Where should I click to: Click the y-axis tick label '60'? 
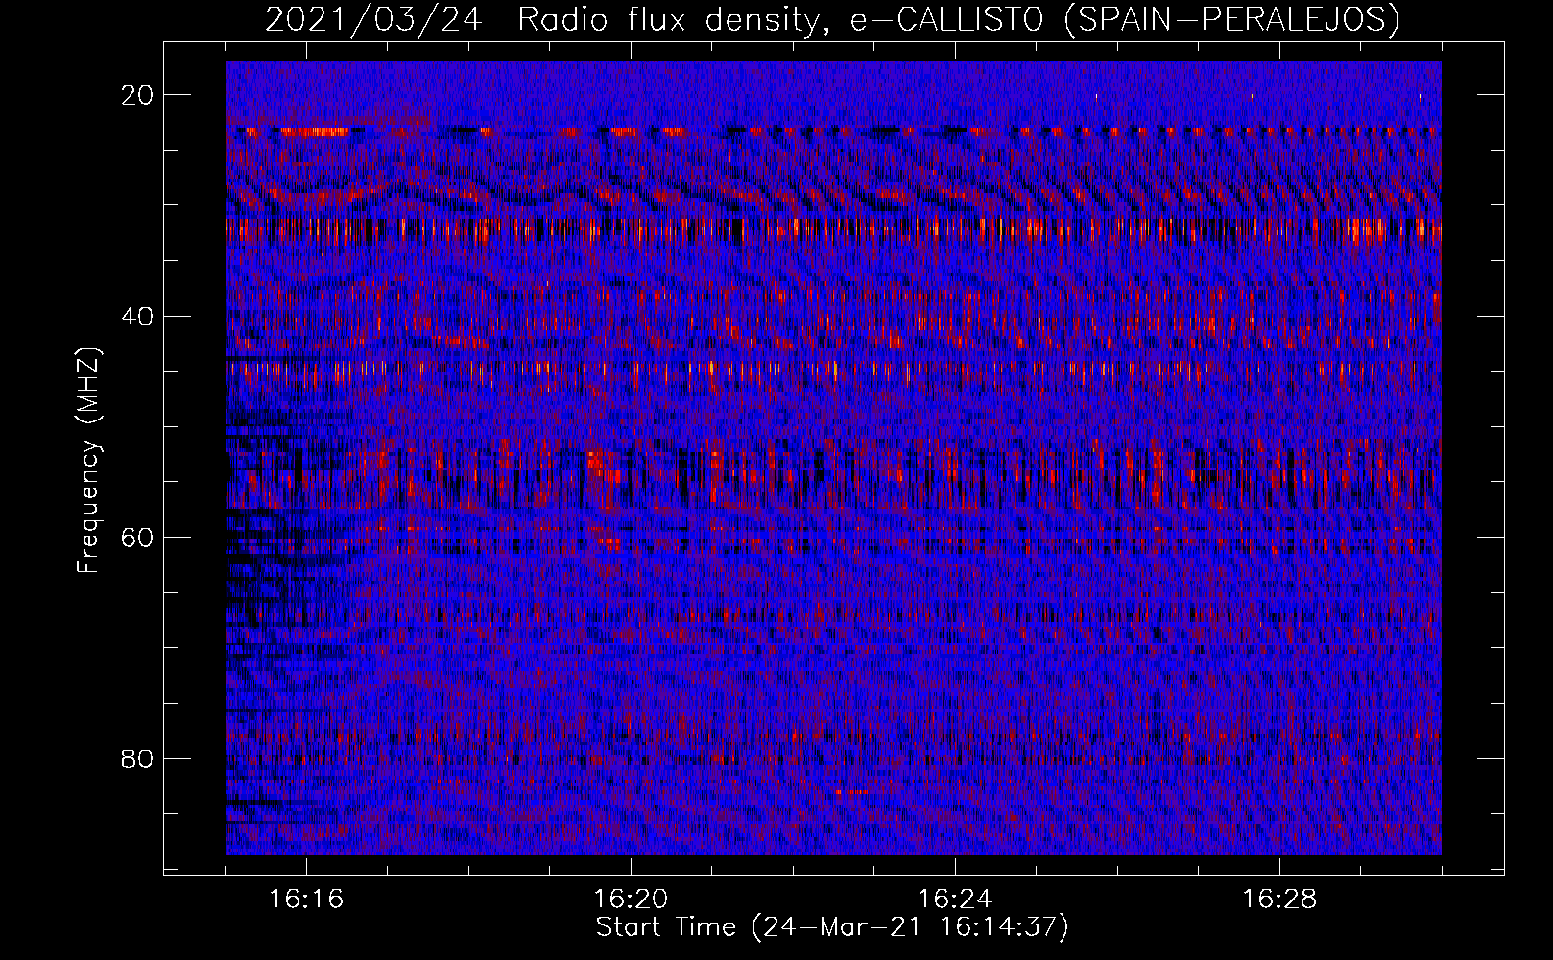[137, 538]
